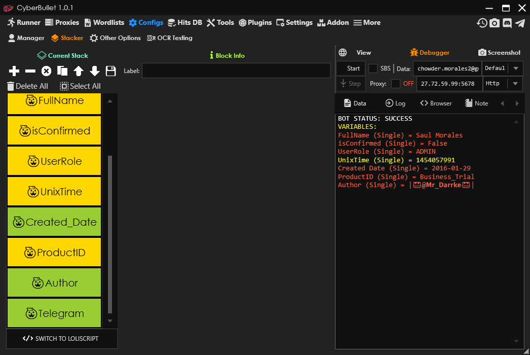530x355 pixels.
Task: Open Hits DB
Action: (x=185, y=23)
